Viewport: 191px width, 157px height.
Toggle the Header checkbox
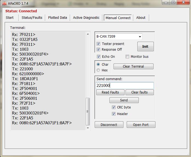pos(114,114)
